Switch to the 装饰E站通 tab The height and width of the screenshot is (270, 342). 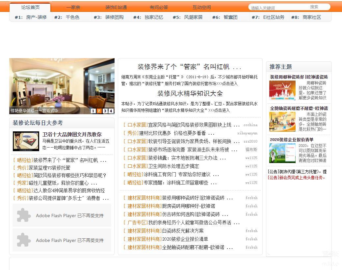point(116,7)
